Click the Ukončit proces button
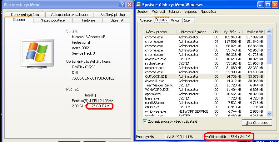Viewport: 279px width, 142px height. point(257,123)
